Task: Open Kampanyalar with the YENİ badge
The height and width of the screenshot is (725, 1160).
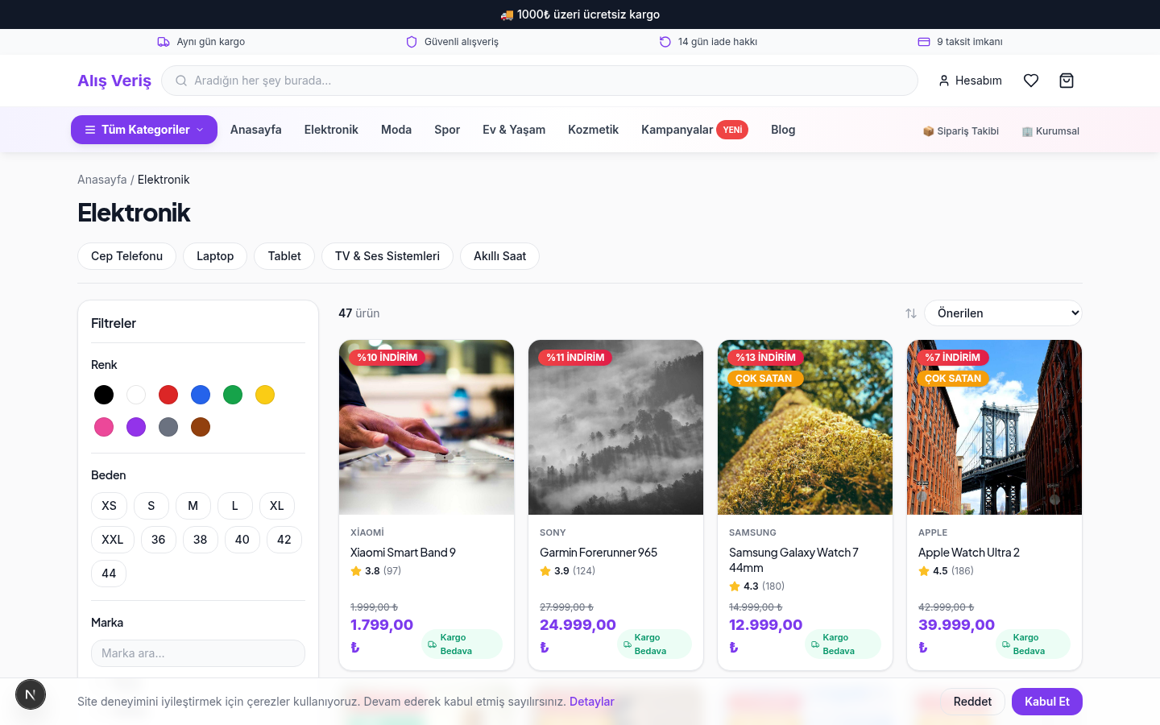Action: 694,130
